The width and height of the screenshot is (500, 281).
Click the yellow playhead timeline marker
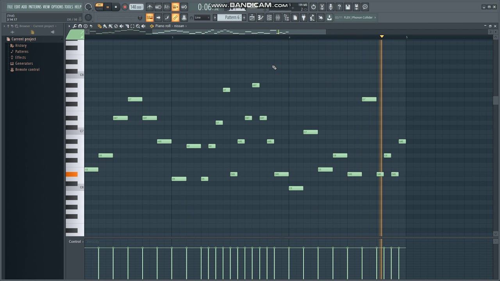pos(382,37)
